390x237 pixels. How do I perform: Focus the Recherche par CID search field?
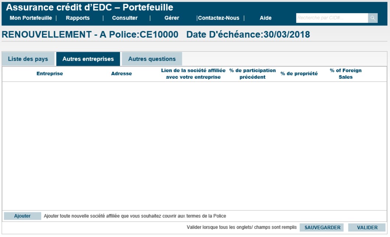[x=332, y=18]
